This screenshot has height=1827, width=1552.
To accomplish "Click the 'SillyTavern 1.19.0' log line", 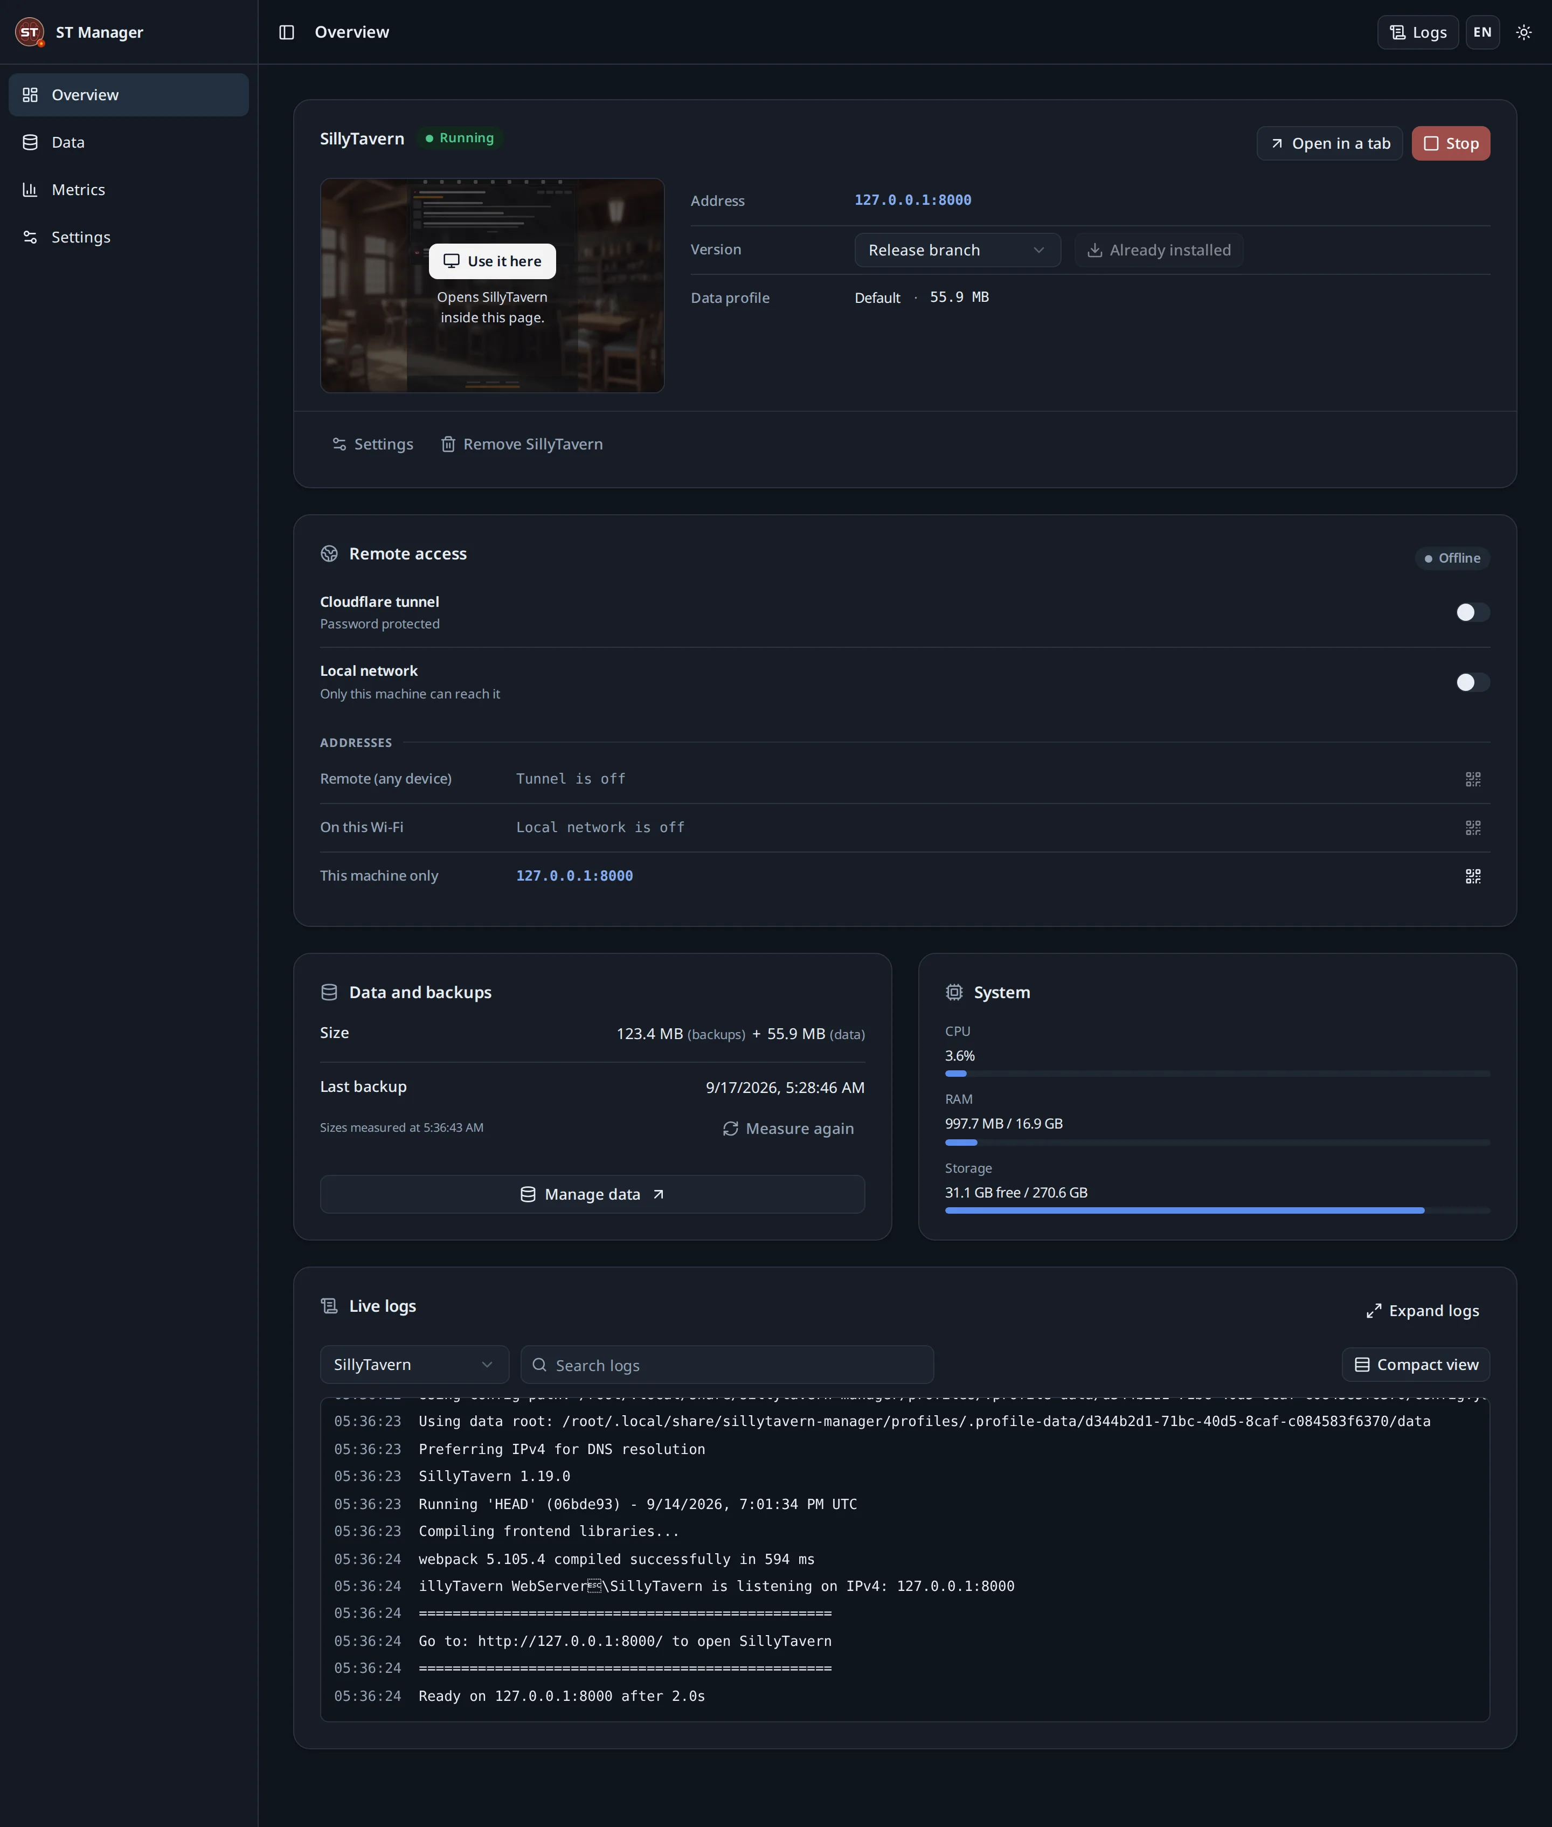I will [x=495, y=1477].
